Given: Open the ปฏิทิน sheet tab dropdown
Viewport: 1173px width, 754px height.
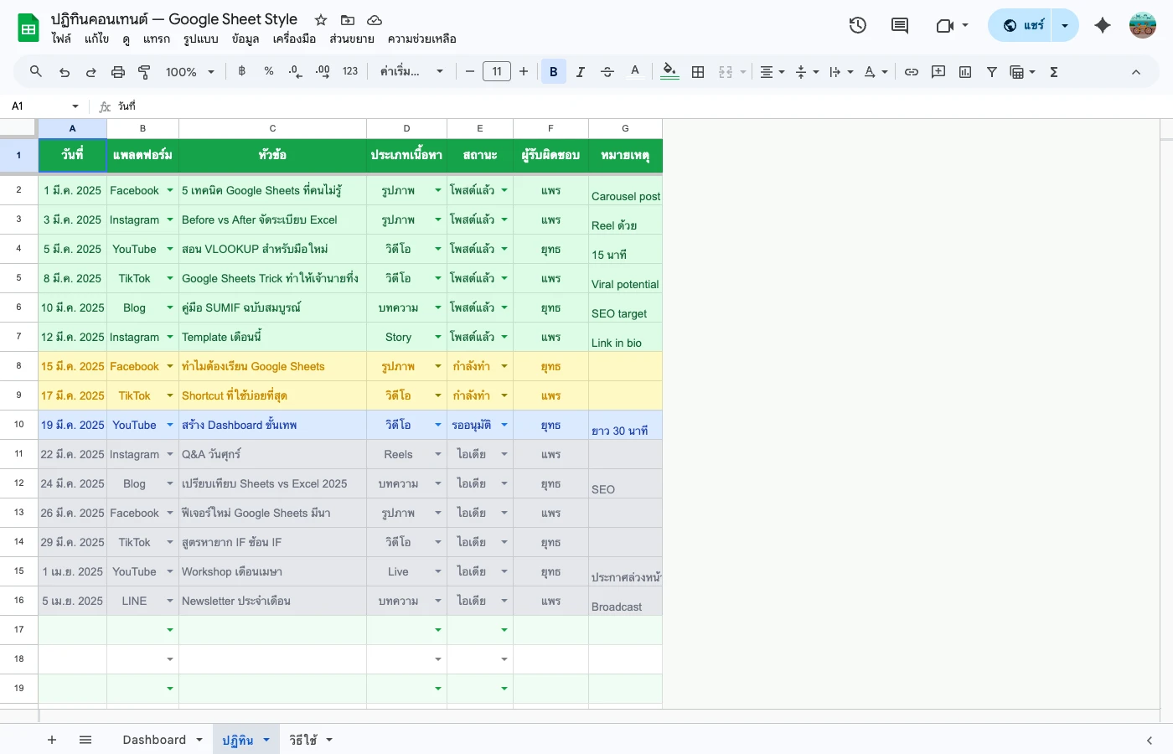Looking at the screenshot, I should click(266, 740).
